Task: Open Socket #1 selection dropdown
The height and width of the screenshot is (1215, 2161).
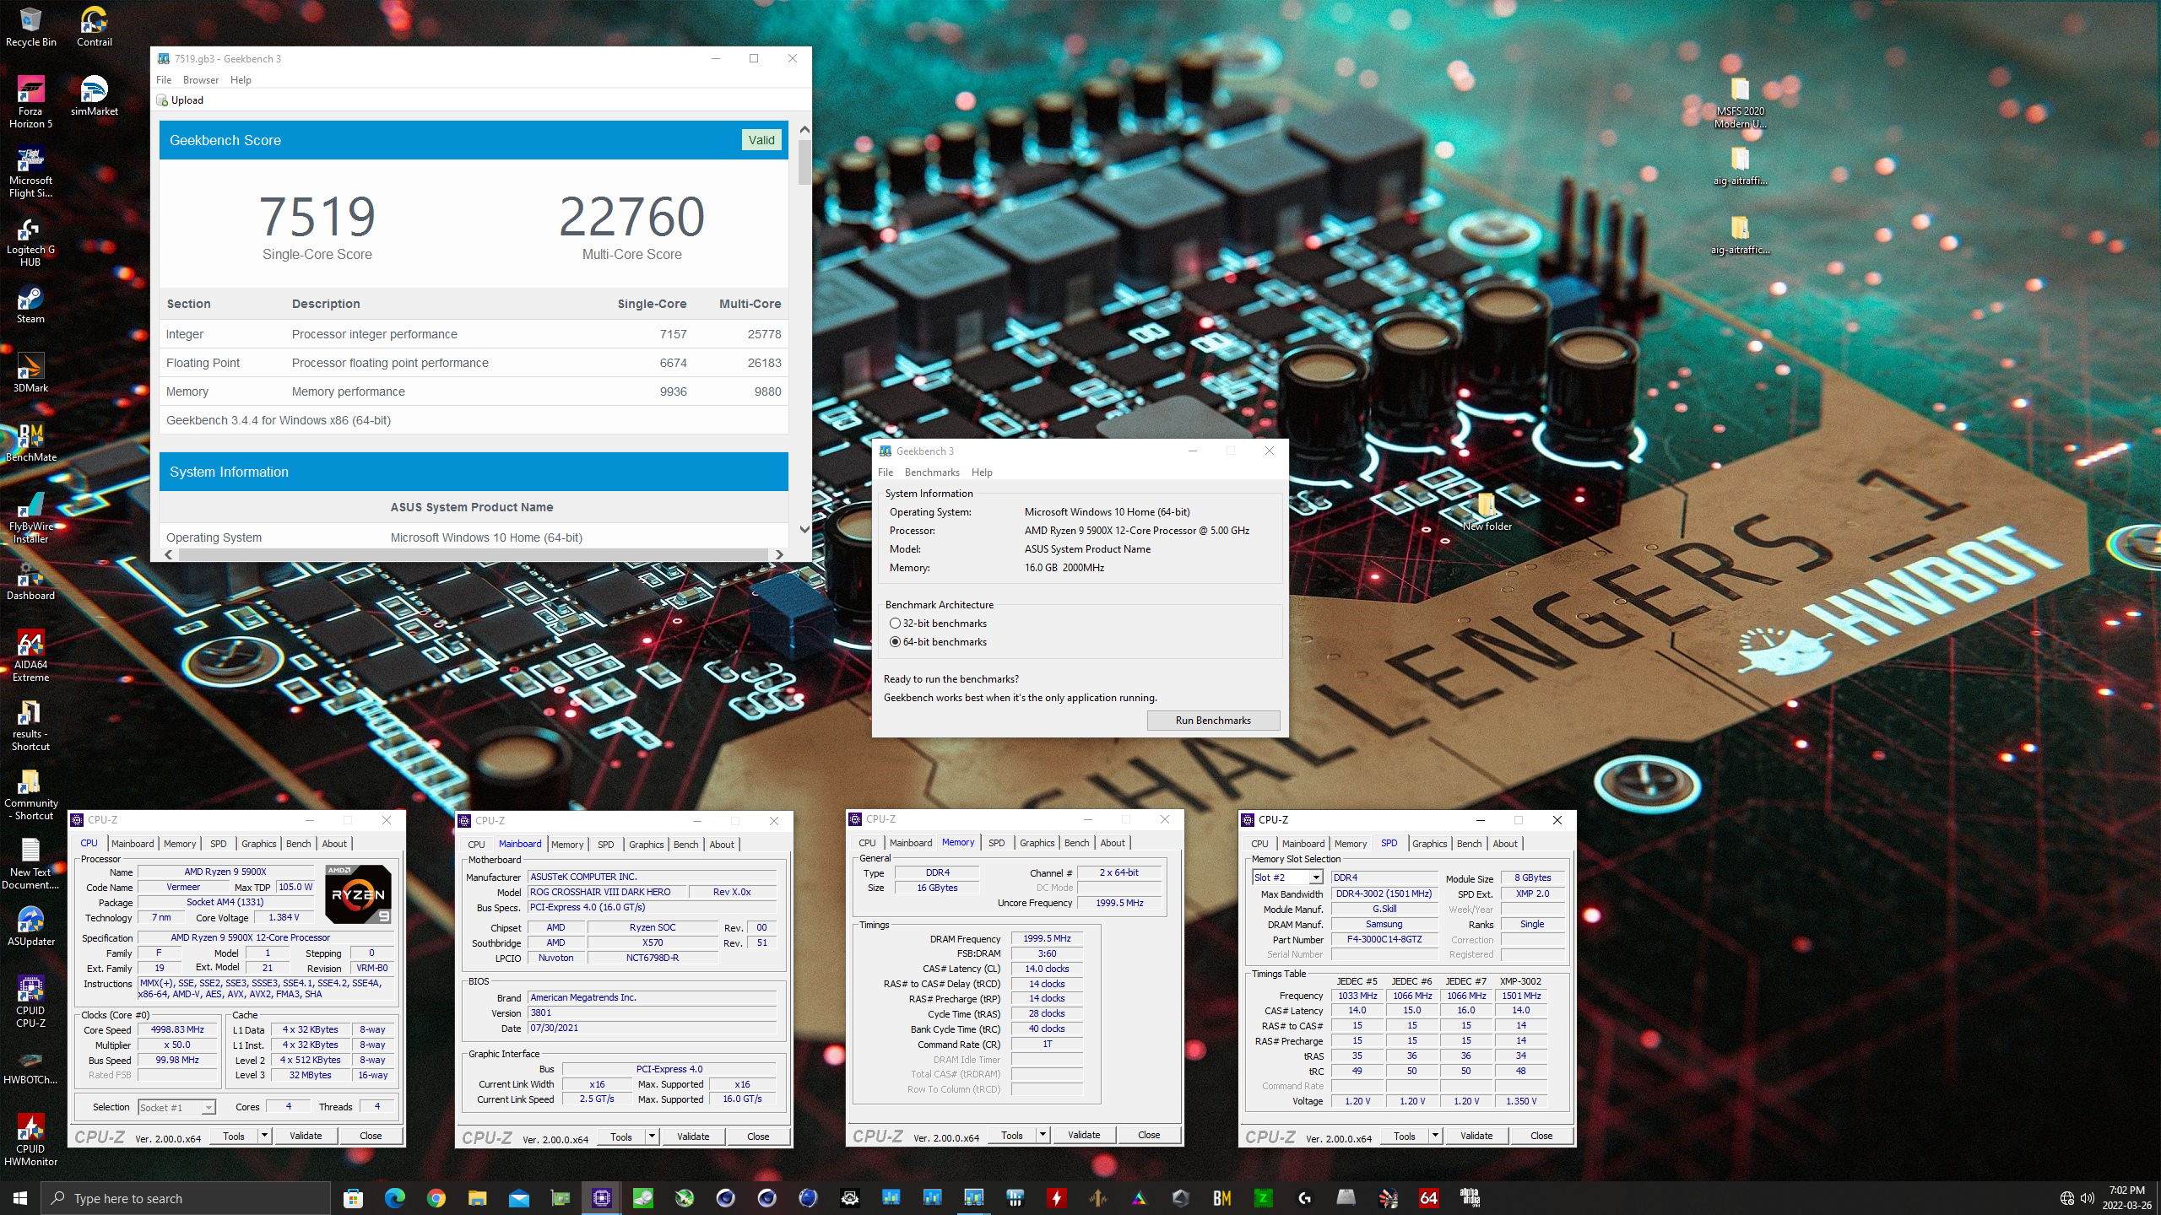Action: pyautogui.click(x=176, y=1107)
